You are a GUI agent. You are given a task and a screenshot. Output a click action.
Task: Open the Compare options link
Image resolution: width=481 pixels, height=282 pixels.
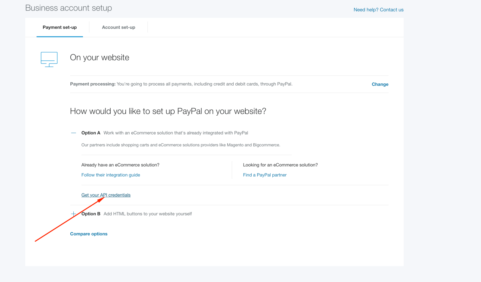click(89, 234)
